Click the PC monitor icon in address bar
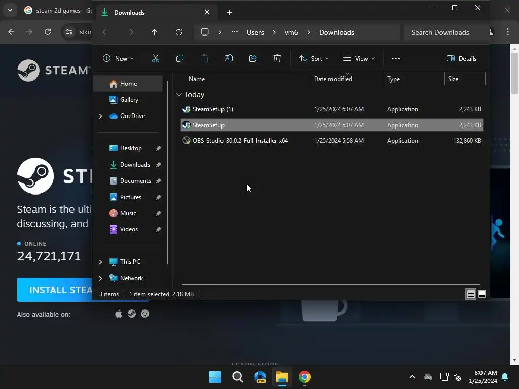Image resolution: width=519 pixels, height=389 pixels. (205, 32)
